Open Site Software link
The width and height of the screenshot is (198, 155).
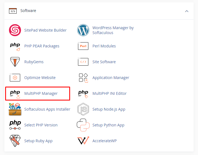click(104, 62)
